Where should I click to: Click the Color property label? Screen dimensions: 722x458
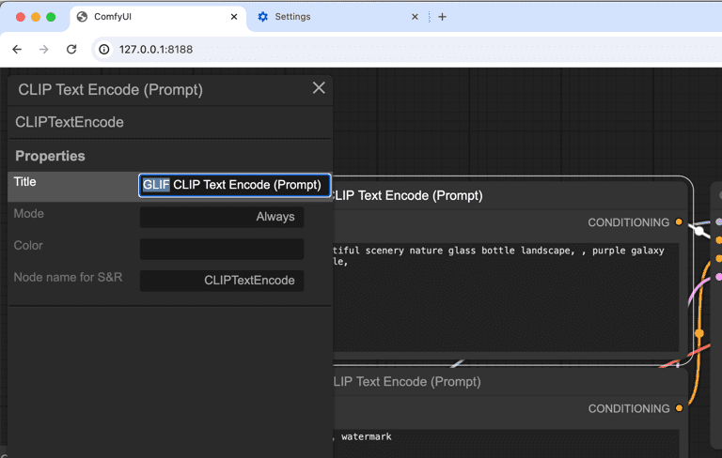[28, 246]
